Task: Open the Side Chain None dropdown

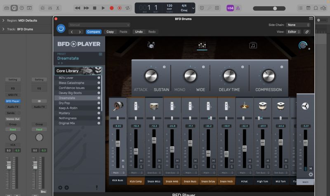Action: pos(298,25)
